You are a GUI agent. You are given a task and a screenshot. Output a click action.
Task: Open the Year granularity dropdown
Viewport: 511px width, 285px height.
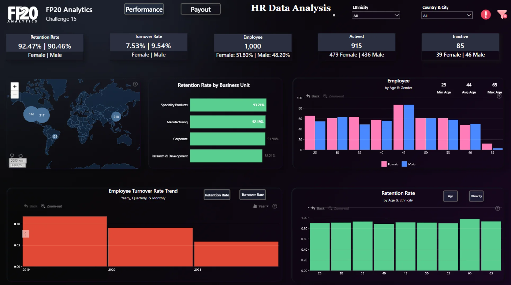click(261, 206)
